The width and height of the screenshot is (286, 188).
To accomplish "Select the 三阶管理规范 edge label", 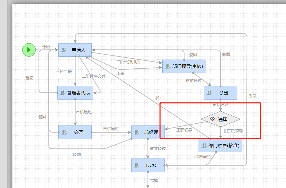I will 128,62.
